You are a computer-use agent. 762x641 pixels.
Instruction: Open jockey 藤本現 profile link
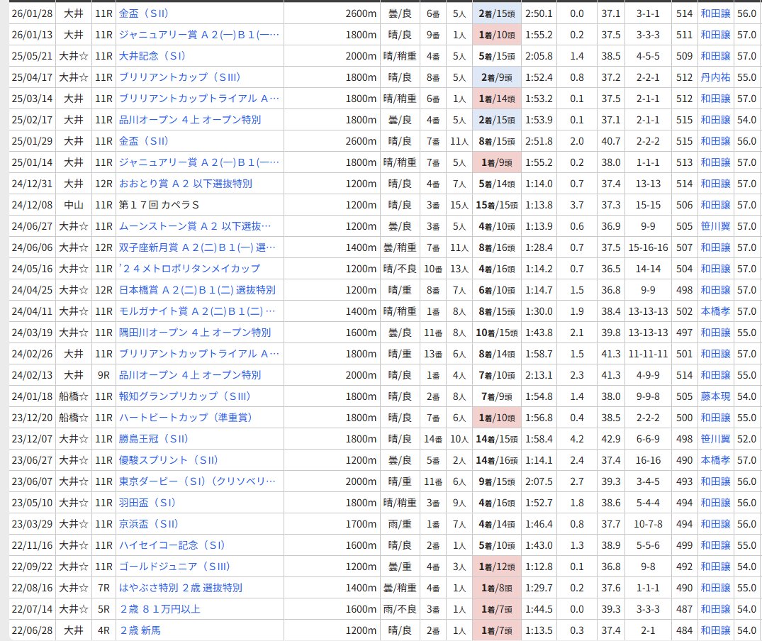(715, 396)
